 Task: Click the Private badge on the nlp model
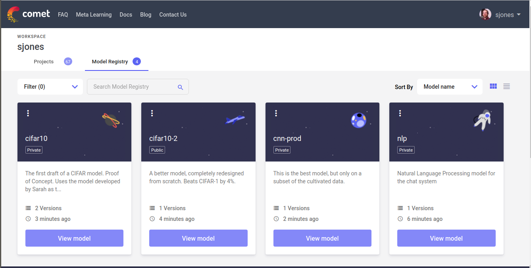point(406,150)
